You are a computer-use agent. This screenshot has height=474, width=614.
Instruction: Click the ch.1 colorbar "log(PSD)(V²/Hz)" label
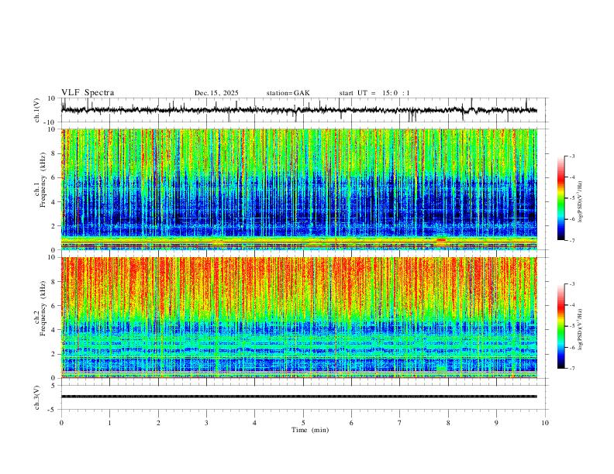click(x=581, y=202)
